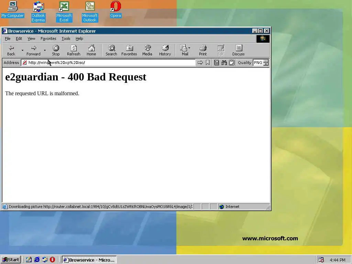Launch Internet Explorer from quick launch

pyautogui.click(x=37, y=260)
